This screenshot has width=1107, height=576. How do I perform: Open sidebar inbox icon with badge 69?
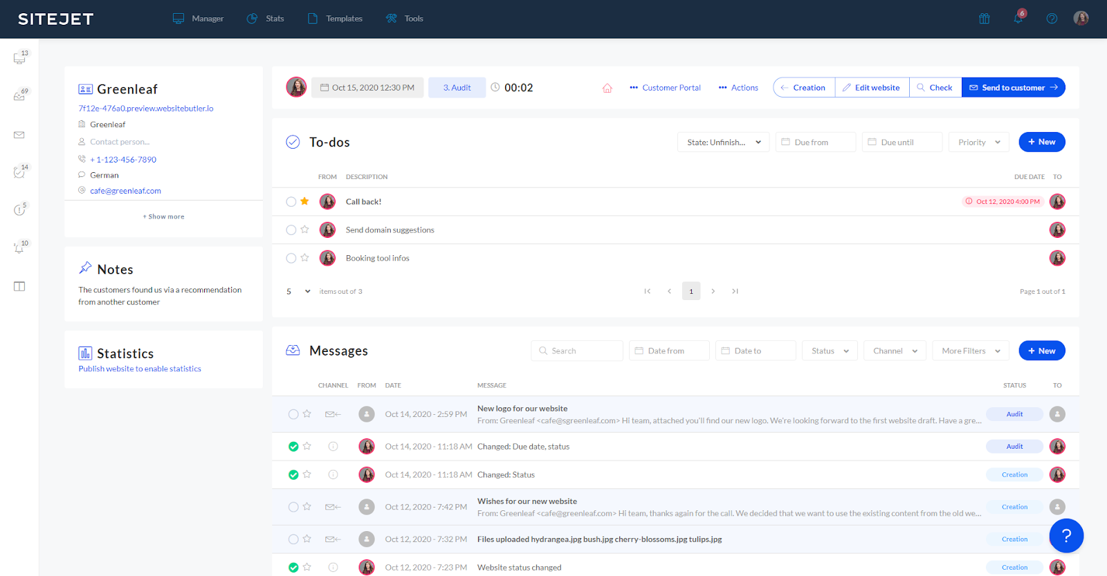point(19,95)
